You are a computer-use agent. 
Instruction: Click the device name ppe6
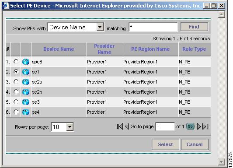click(x=37, y=62)
